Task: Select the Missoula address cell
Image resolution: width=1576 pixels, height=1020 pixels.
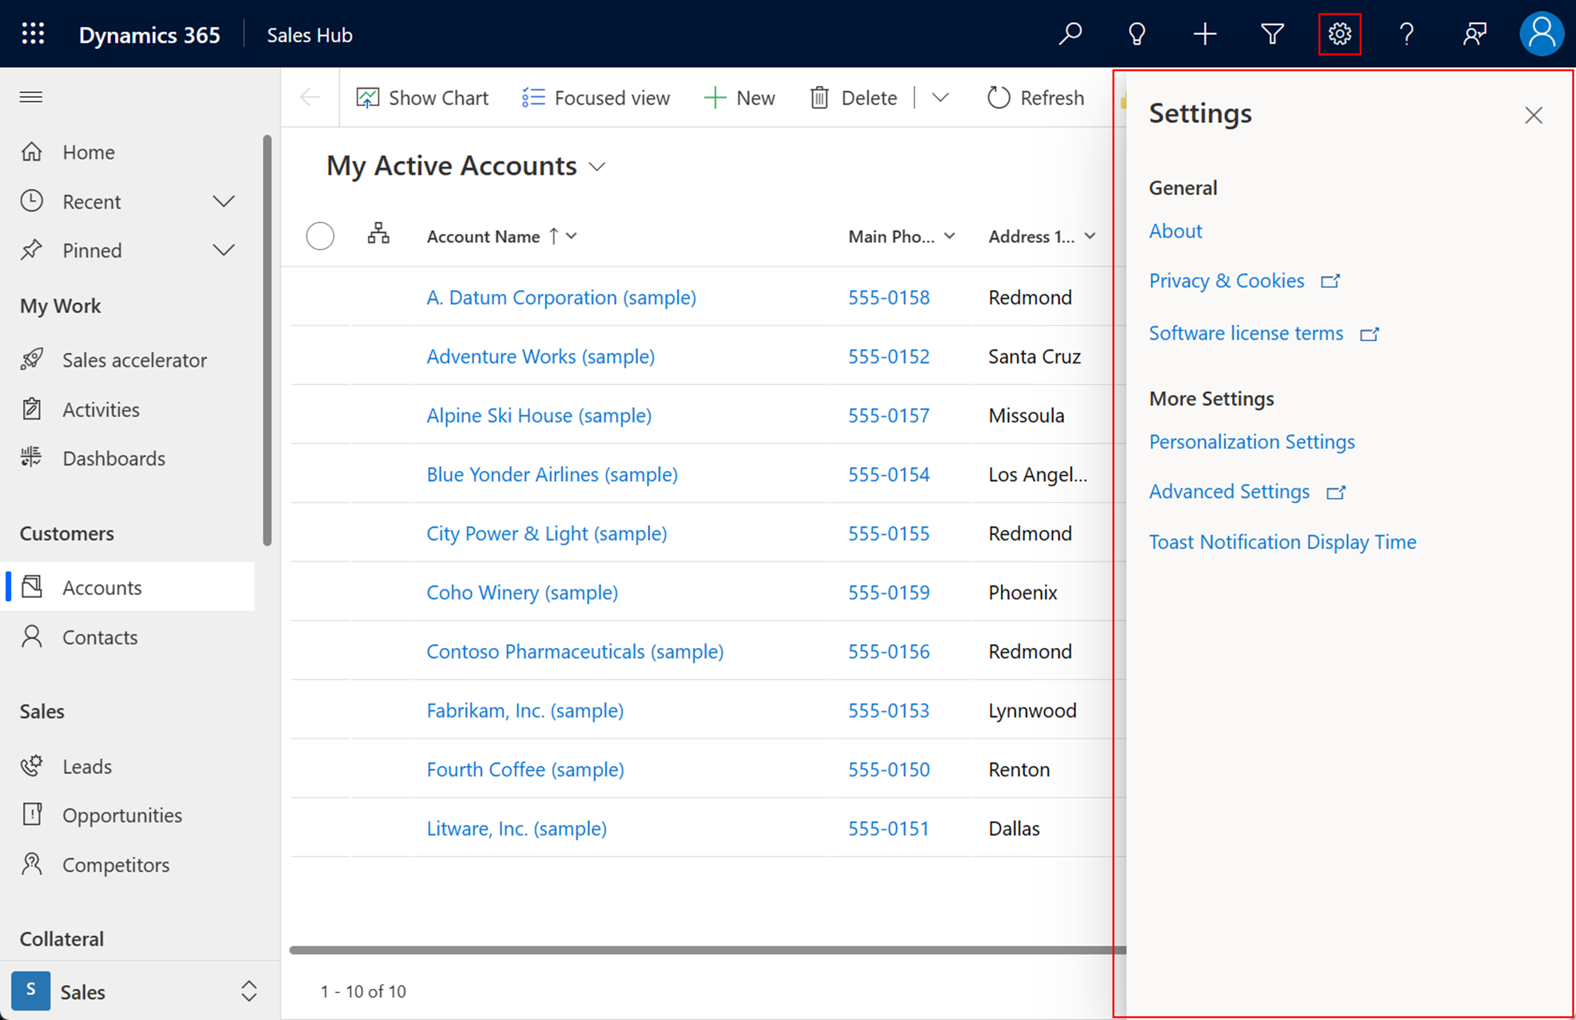Action: (x=1026, y=415)
